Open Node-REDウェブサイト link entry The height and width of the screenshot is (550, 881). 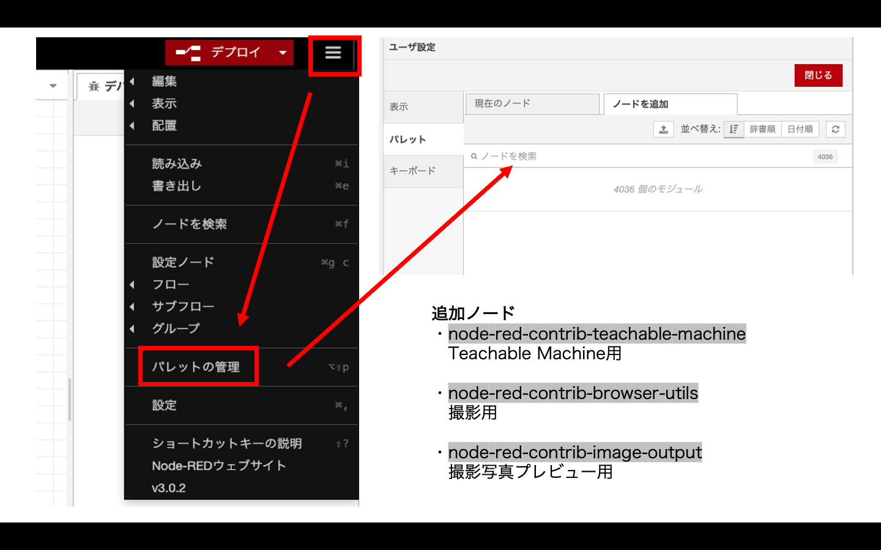[x=241, y=466]
